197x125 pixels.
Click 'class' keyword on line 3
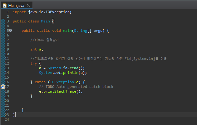coord(33,21)
